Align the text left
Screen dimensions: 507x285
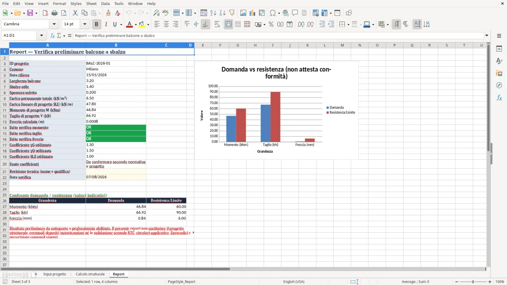(x=157, y=24)
